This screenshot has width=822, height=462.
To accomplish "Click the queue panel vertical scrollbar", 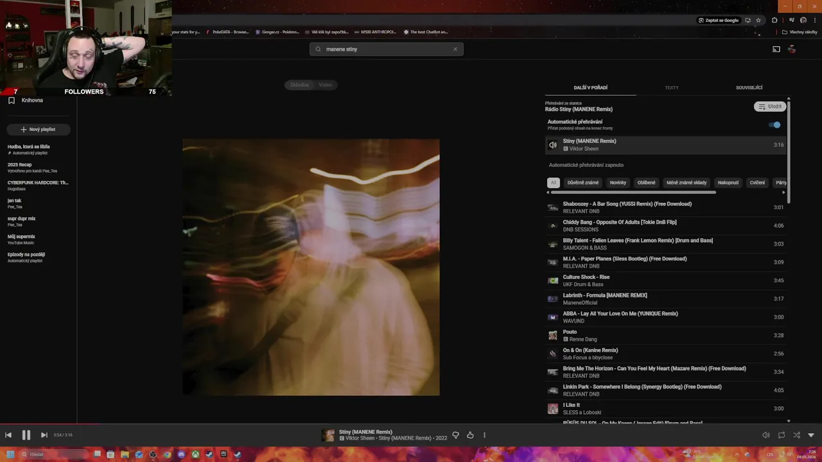I will click(789, 151).
